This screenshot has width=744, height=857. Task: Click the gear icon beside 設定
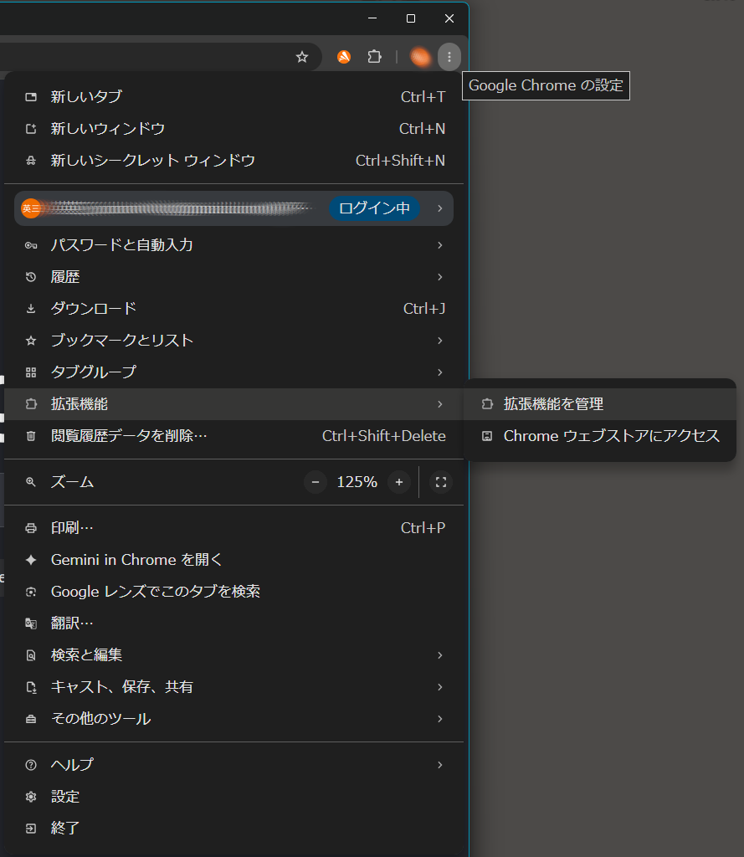tap(31, 797)
